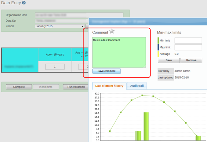Save the min-max limits
The width and height of the screenshot is (207, 142).
169,60
